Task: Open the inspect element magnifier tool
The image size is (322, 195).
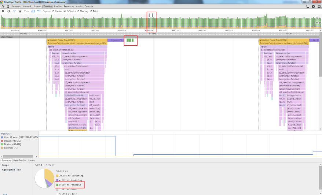Action: (3, 7)
